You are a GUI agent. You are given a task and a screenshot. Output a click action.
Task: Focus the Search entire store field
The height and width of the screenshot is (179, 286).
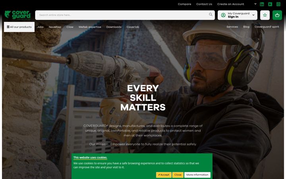pos(125,15)
